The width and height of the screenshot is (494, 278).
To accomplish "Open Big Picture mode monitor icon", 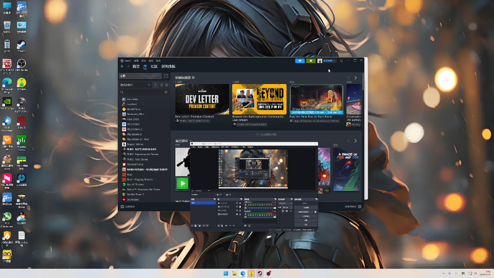I will click(x=341, y=61).
